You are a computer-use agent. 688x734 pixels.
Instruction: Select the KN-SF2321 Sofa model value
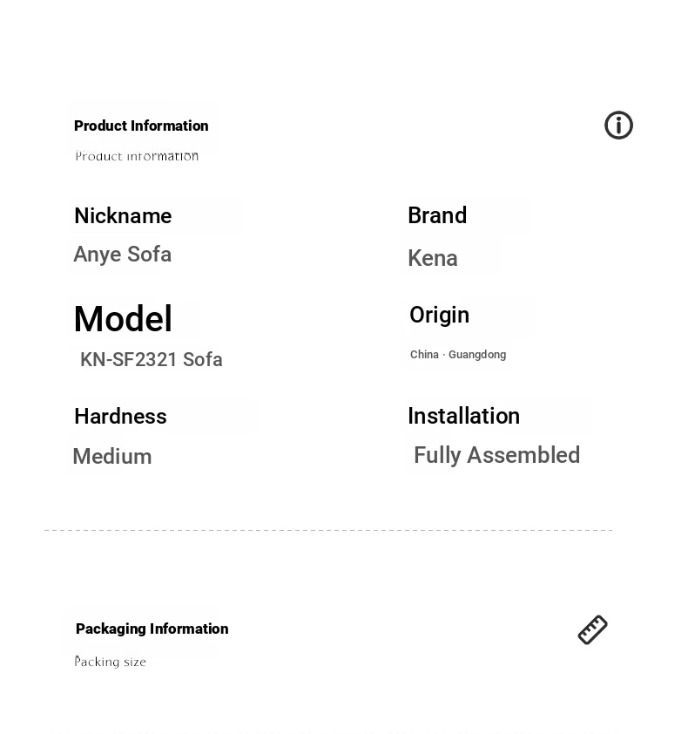pyautogui.click(x=151, y=359)
